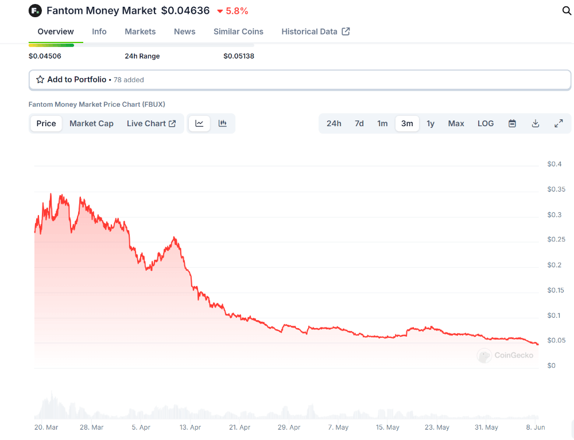Click the 20. Mar date label

point(46,427)
